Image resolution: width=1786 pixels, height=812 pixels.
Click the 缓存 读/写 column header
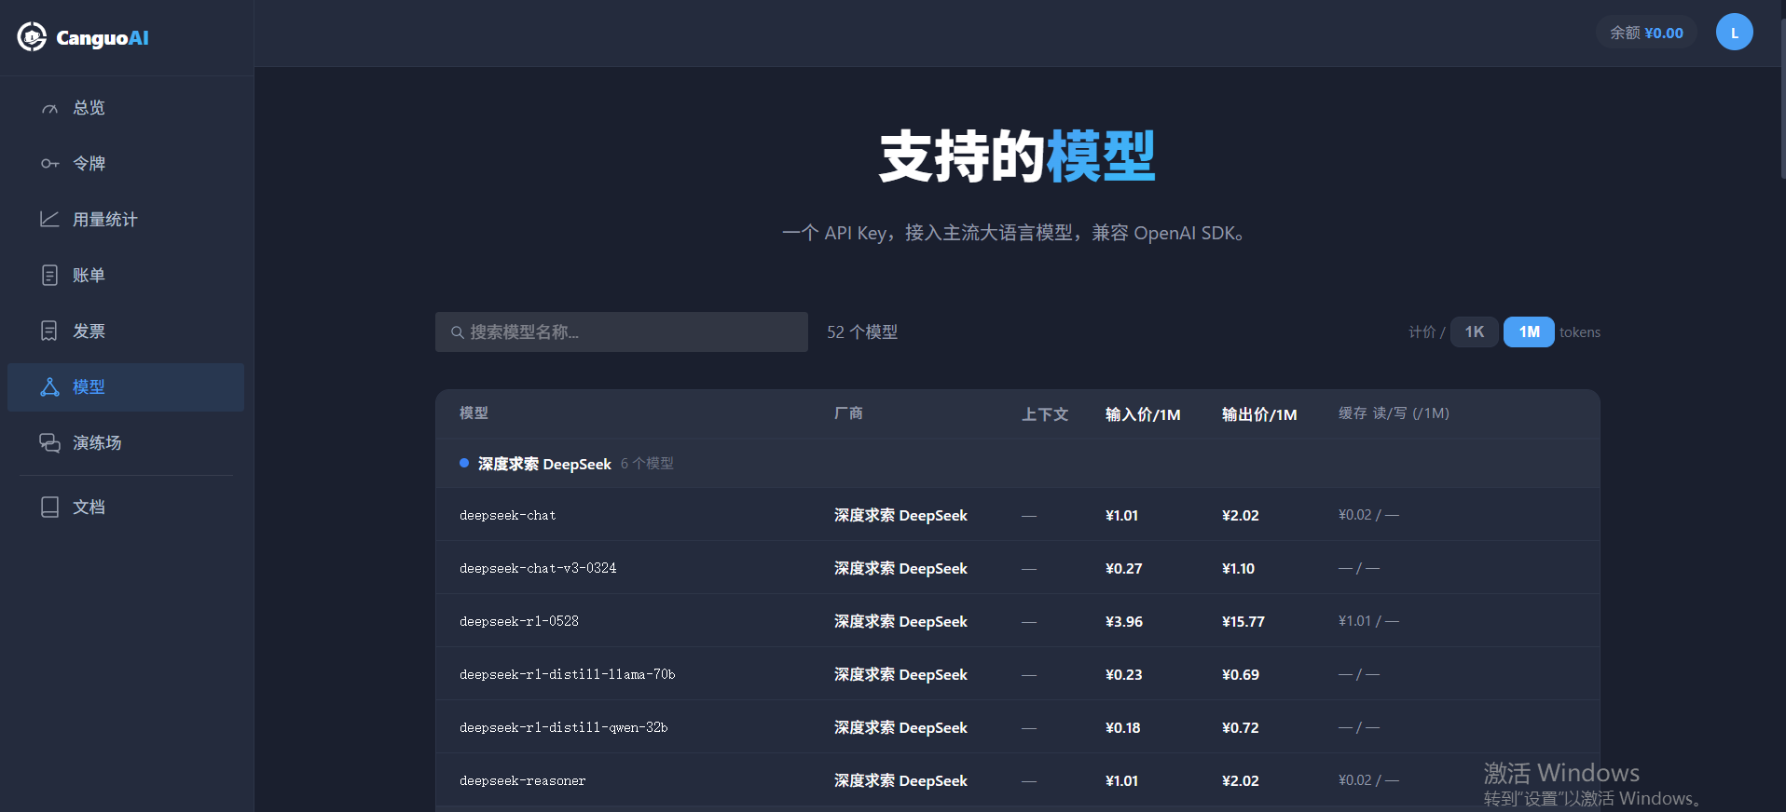pyautogui.click(x=1394, y=413)
